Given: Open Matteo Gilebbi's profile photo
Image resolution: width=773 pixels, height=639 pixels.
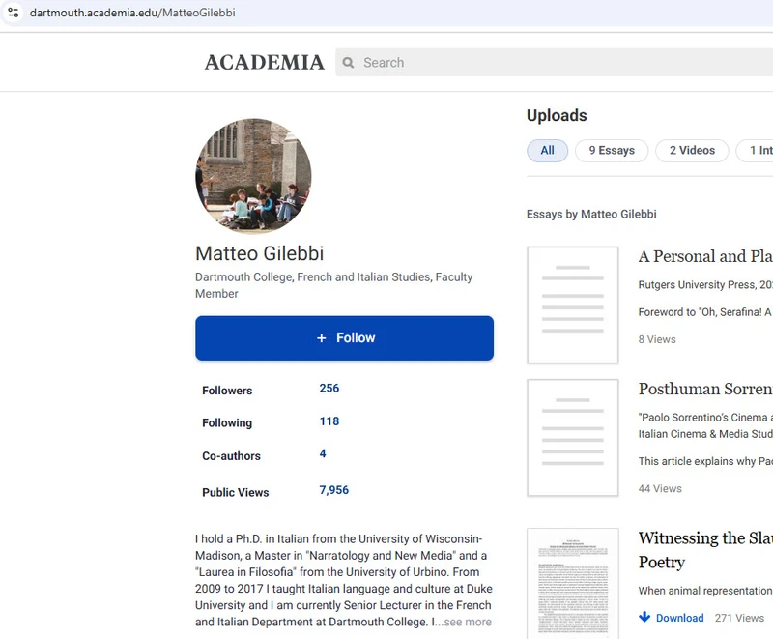Looking at the screenshot, I should pyautogui.click(x=253, y=176).
